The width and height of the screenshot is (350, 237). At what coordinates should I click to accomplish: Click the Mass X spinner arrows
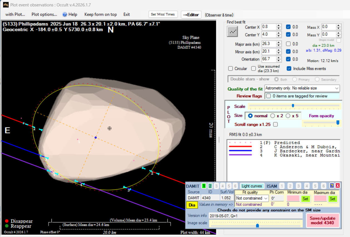pos(338,27)
